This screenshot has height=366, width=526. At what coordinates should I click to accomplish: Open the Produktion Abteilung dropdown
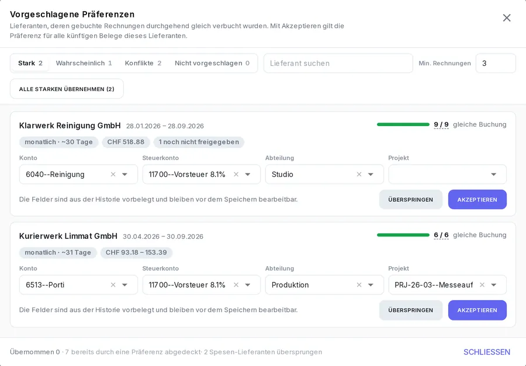(x=371, y=285)
